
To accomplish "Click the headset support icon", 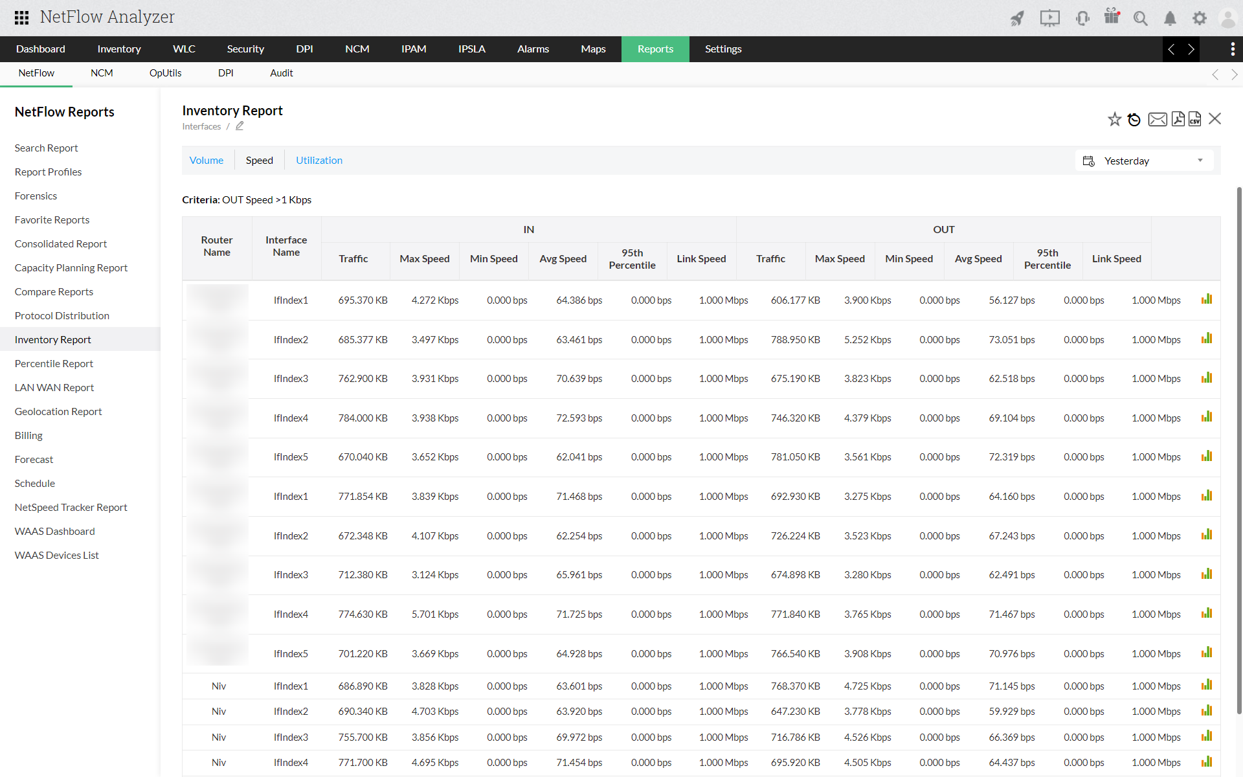I will click(1082, 18).
